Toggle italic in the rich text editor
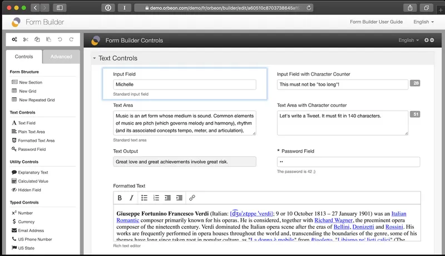Screen dimensions: 445x256 131,198
